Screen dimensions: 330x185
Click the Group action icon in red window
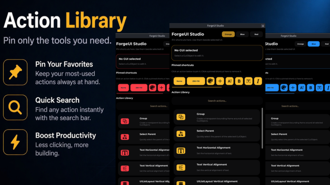point(125,121)
